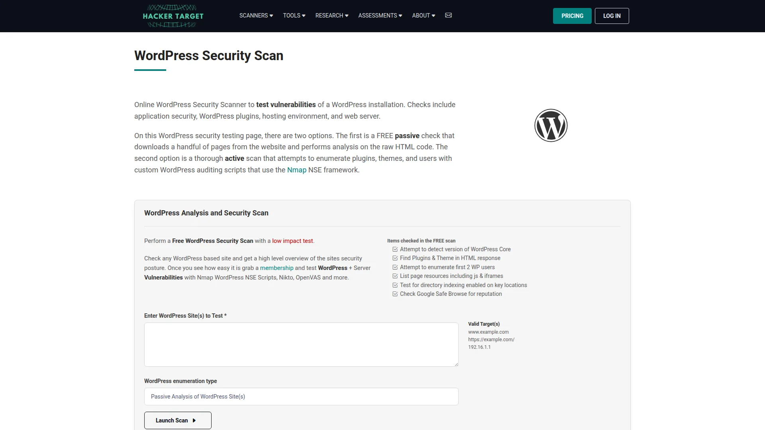Click check icon beside WordPress Core version item

coord(395,249)
